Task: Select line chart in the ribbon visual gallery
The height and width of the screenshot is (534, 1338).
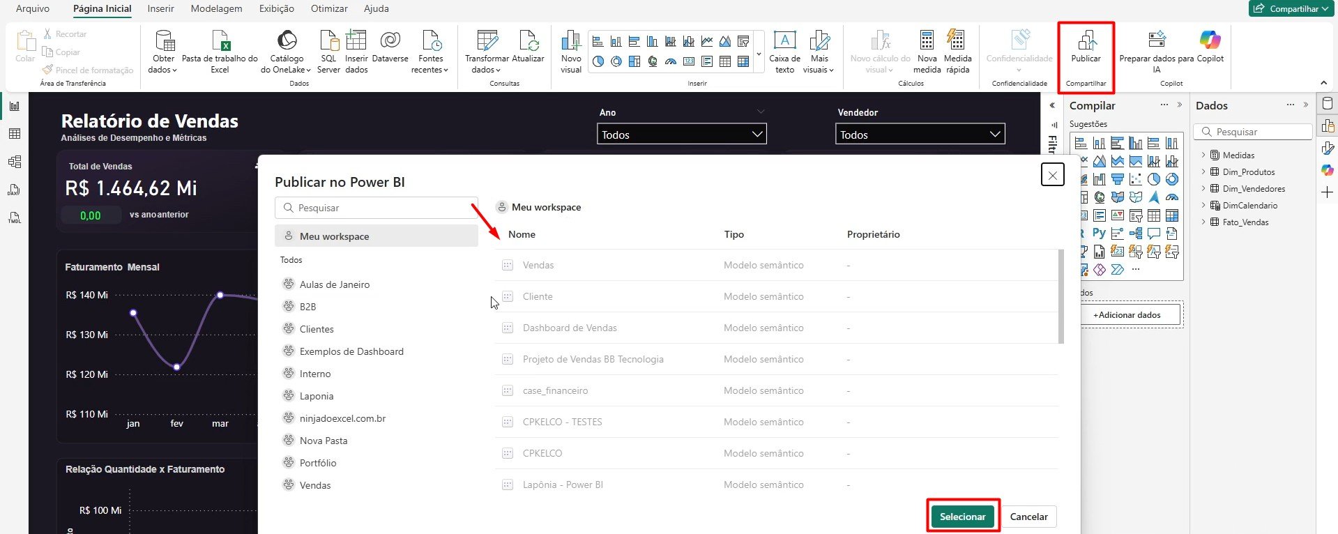Action: (x=707, y=41)
